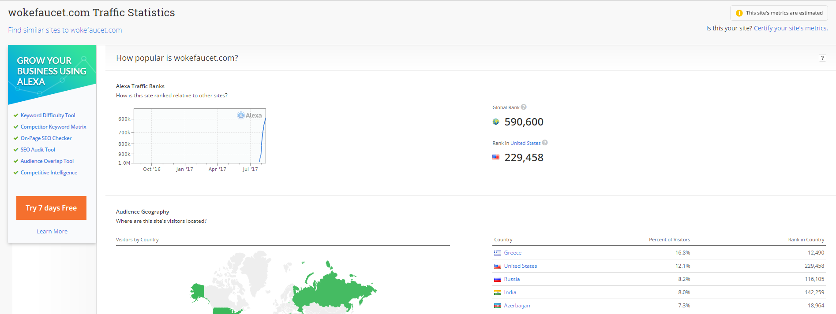Click Azerbaijan's 7.3% visitors cell
Image resolution: width=836 pixels, height=314 pixels.
684,306
